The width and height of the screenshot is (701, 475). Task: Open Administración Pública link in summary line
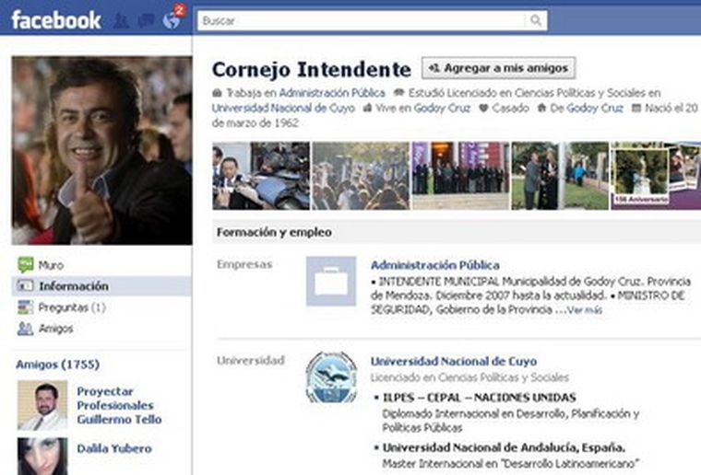332,93
